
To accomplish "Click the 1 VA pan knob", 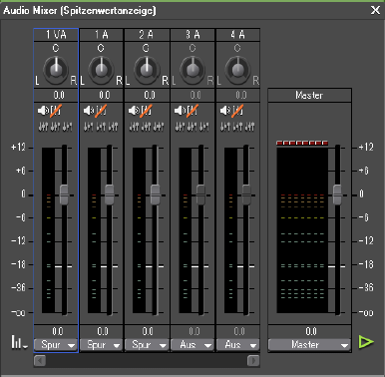I will pos(56,70).
